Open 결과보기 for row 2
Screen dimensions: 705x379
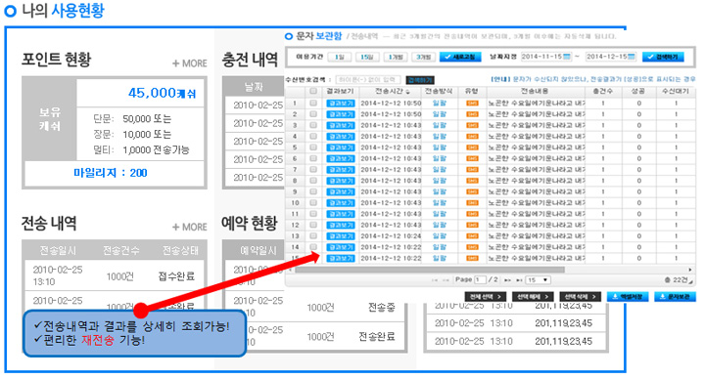[341, 114]
